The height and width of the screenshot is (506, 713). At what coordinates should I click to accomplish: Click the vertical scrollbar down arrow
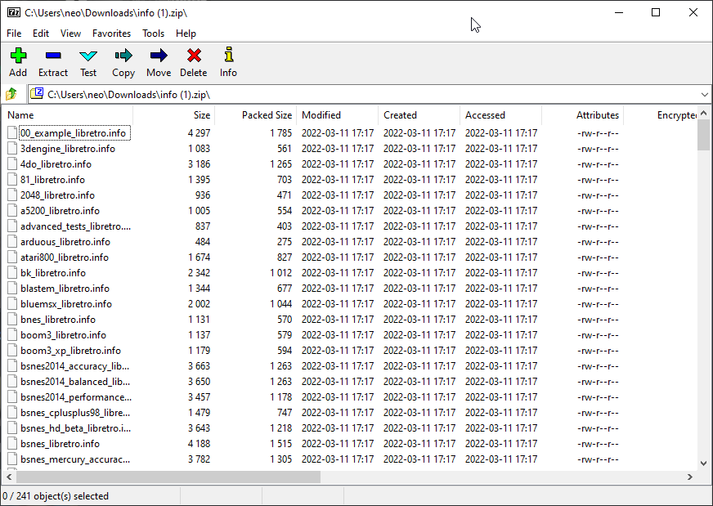pos(703,463)
